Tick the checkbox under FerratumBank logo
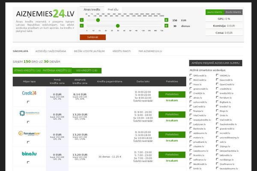Screen dimensions: 257x171 [x=28, y=142]
